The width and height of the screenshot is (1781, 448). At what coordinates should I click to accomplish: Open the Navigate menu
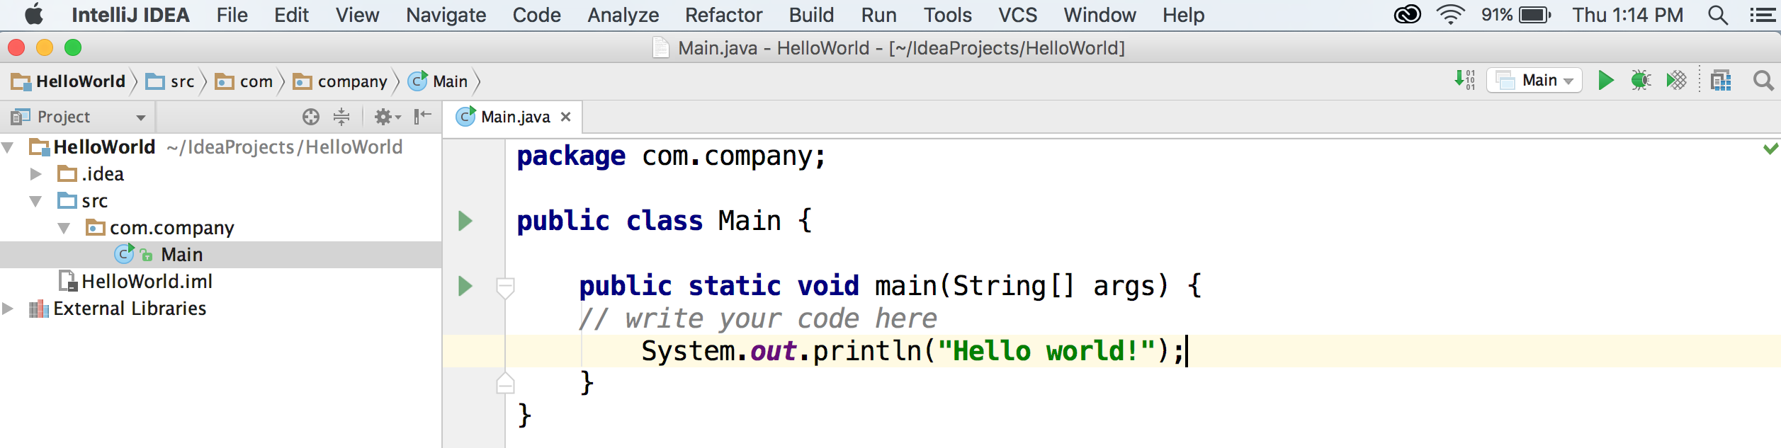[x=446, y=15]
